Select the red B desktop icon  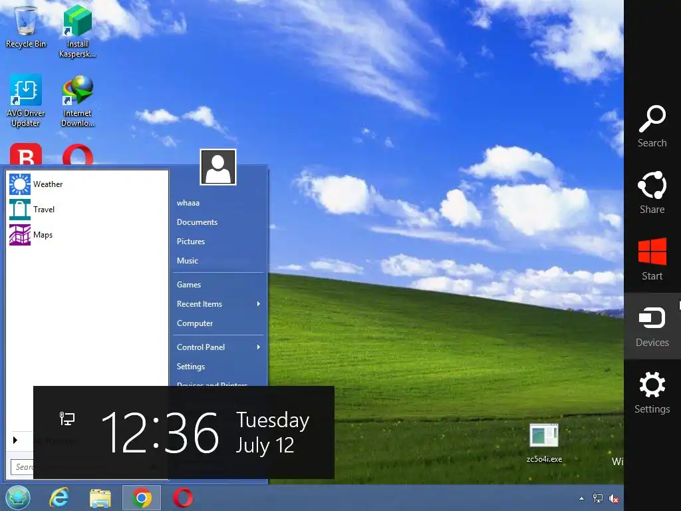[x=26, y=154]
